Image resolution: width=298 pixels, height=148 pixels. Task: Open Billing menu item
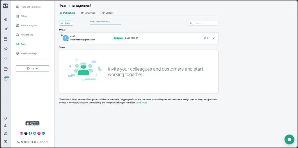21,16
